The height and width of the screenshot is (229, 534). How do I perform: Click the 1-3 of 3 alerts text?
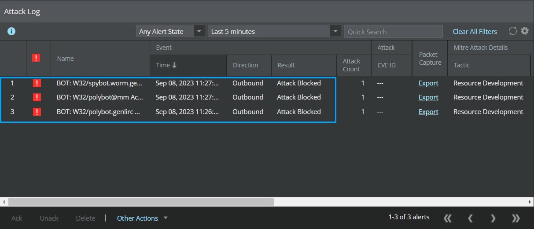coord(409,217)
